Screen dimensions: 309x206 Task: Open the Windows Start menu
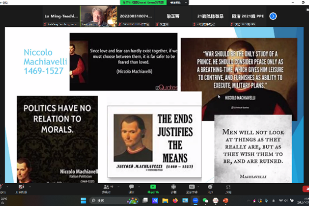[x=83, y=201]
